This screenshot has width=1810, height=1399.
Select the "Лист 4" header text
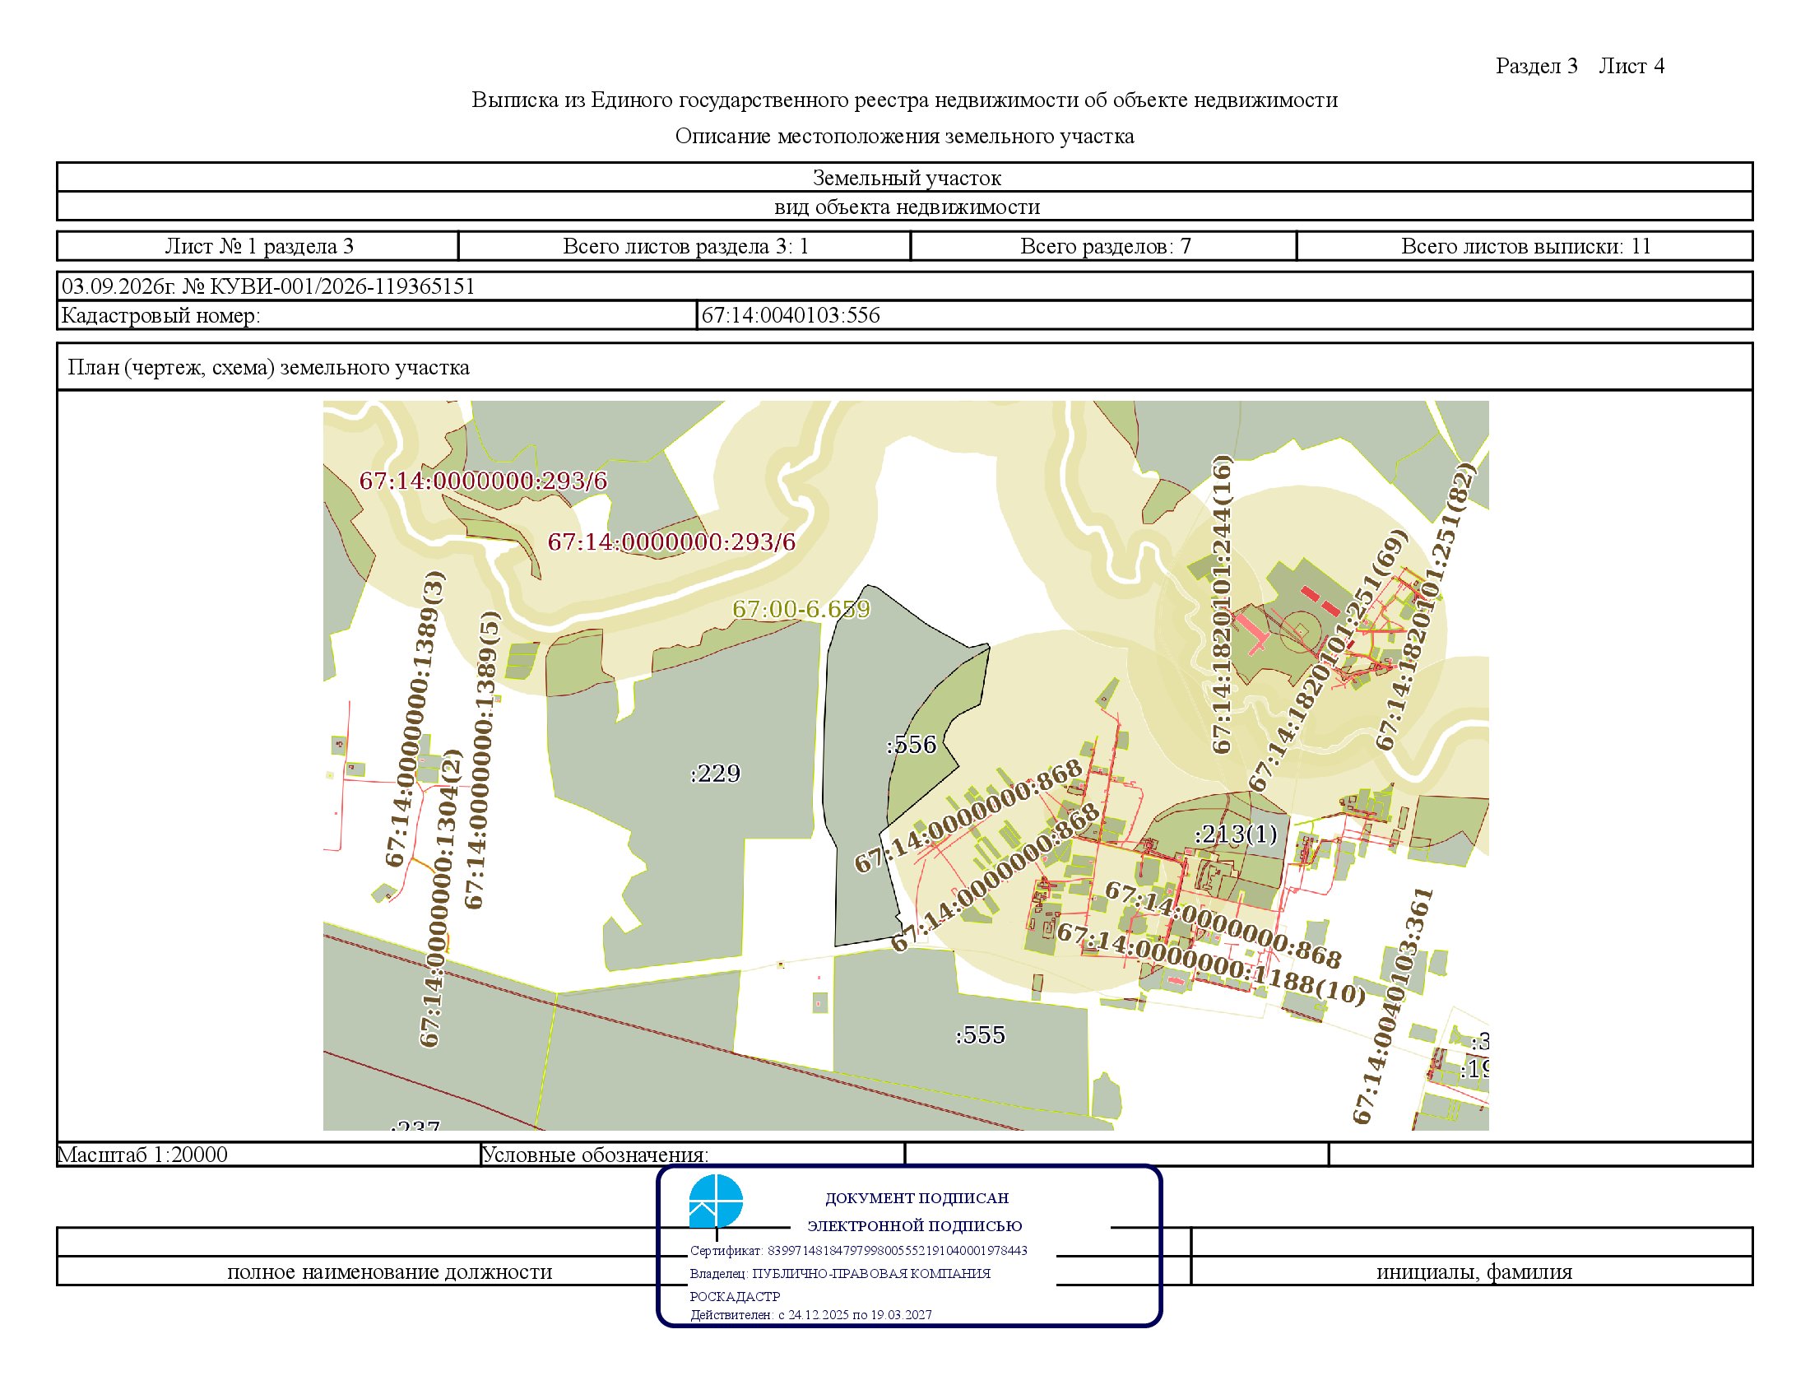(1631, 67)
